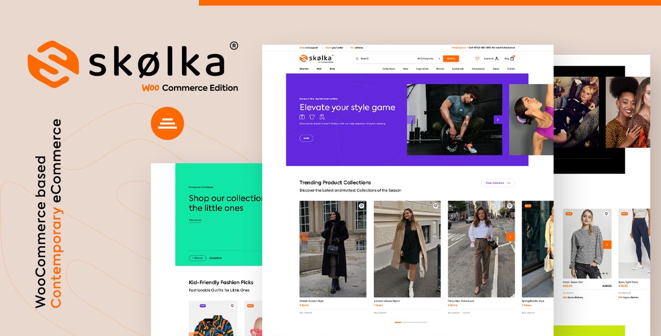The height and width of the screenshot is (336, 661).
Task: Click the Shop Collection button
Action: pyautogui.click(x=498, y=183)
